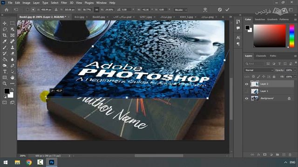Viewport: 298px width, 167px height.
Task: Hide Layer 2 with its eye icon
Action: [x=247, y=84]
